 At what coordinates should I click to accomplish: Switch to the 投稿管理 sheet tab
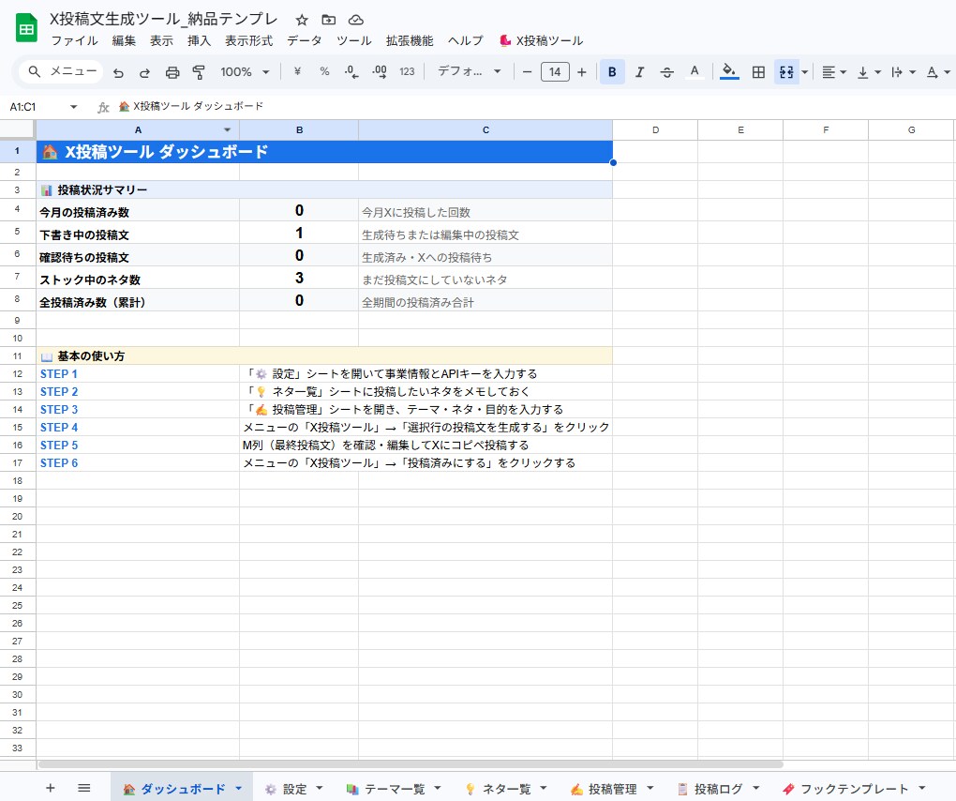[612, 790]
